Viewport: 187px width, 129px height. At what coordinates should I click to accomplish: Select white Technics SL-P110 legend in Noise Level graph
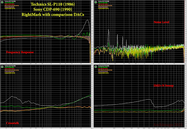click(x=104, y=1)
